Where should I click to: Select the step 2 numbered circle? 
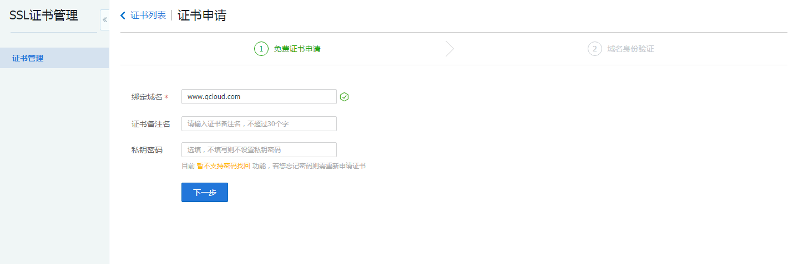tap(594, 49)
